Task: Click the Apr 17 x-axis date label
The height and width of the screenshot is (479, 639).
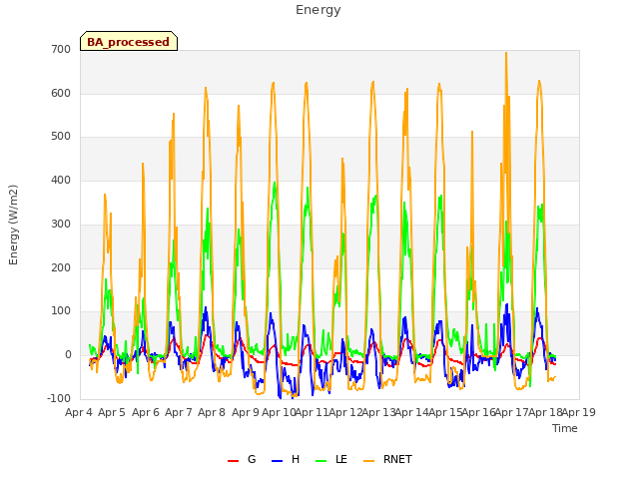Action: 512,412
